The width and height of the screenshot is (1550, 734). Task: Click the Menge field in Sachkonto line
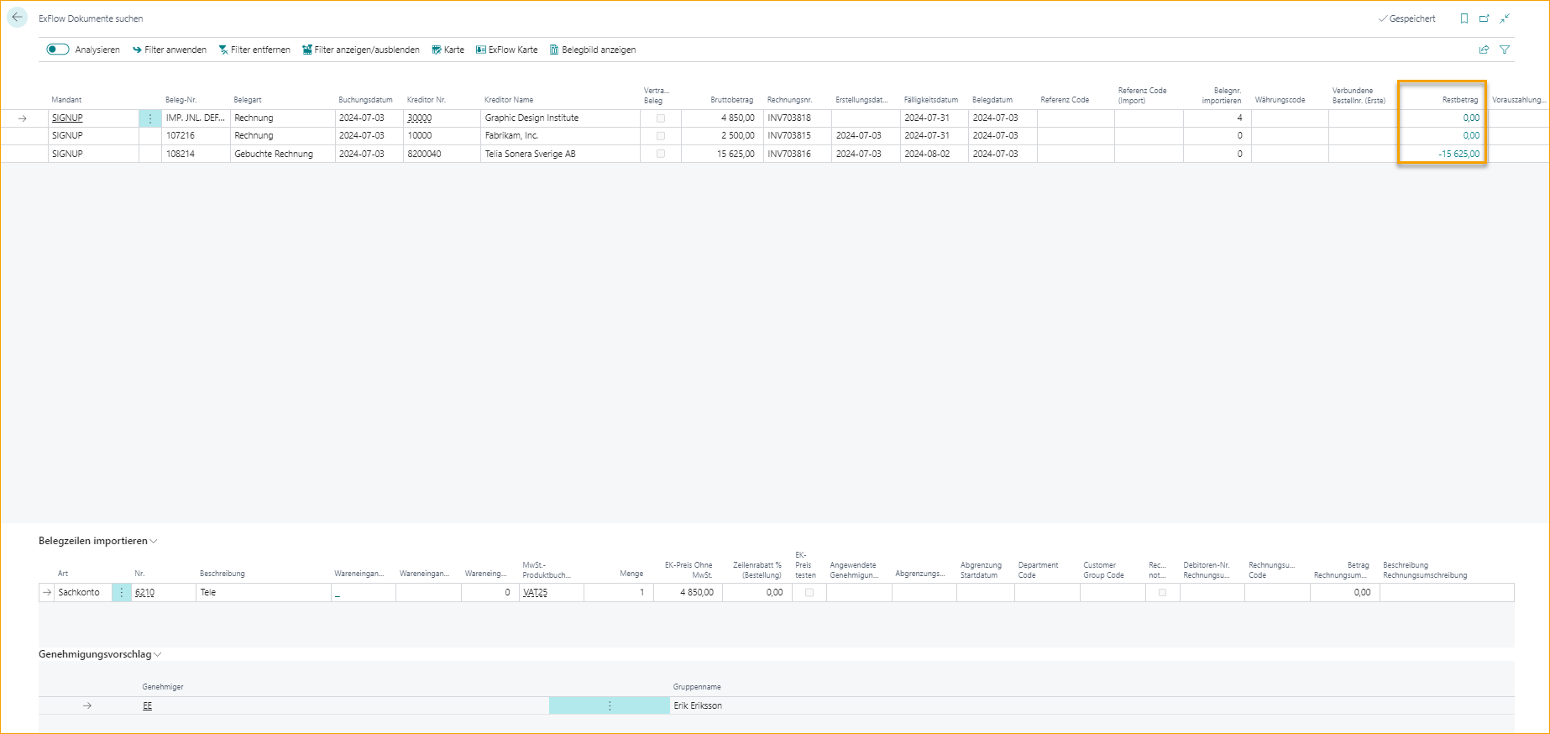(618, 593)
